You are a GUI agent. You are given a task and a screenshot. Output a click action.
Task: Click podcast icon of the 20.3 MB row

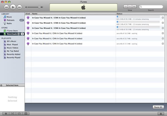click(x=28, y=18)
